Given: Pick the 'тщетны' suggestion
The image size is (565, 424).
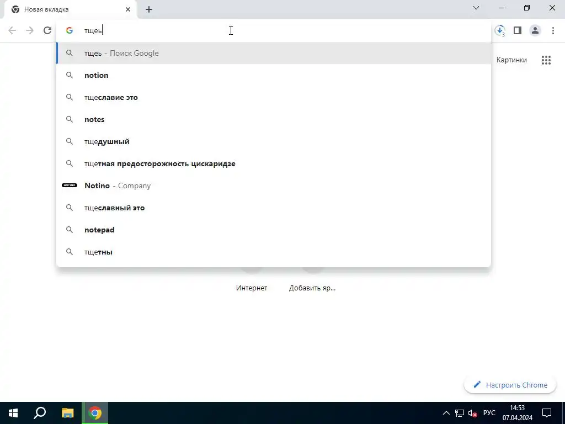Looking at the screenshot, I should pyautogui.click(x=274, y=252).
